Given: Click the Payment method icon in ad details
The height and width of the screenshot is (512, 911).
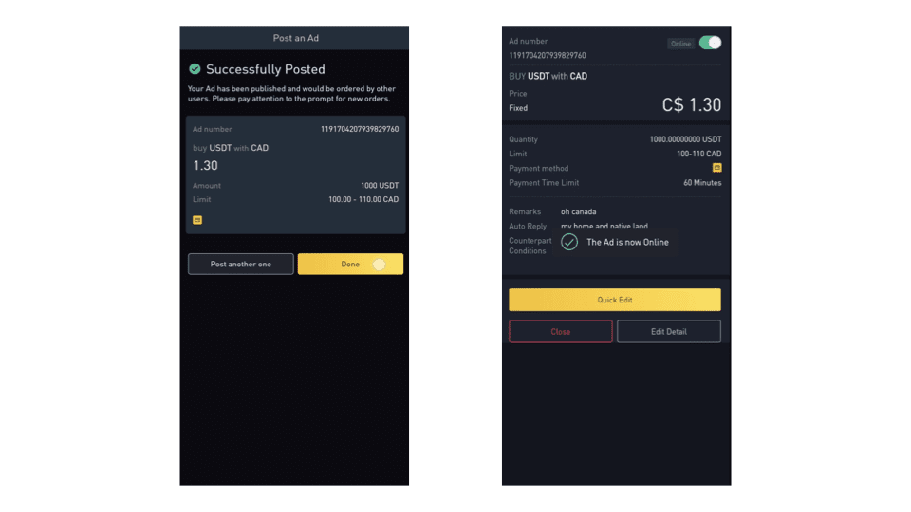Looking at the screenshot, I should (x=716, y=168).
